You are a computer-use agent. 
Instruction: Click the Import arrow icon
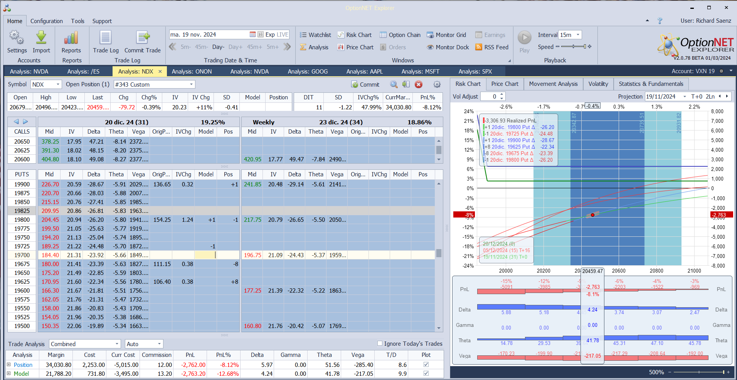[41, 38]
